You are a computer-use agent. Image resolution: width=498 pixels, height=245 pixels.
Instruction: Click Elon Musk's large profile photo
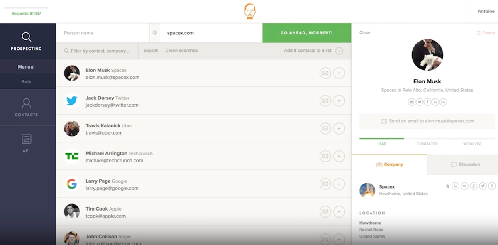click(x=427, y=55)
